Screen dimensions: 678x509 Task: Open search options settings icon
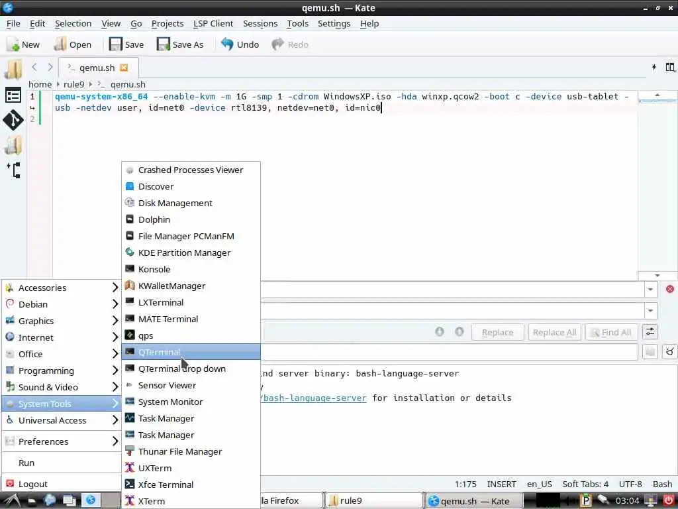coord(650,332)
